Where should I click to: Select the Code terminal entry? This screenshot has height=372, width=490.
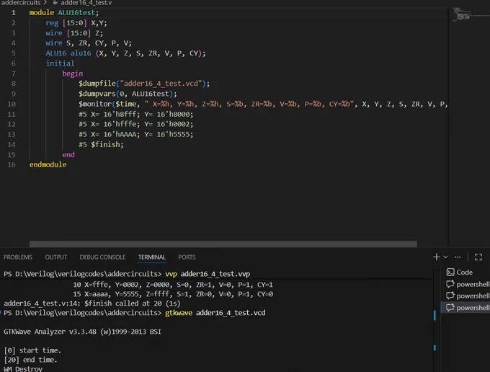point(465,273)
